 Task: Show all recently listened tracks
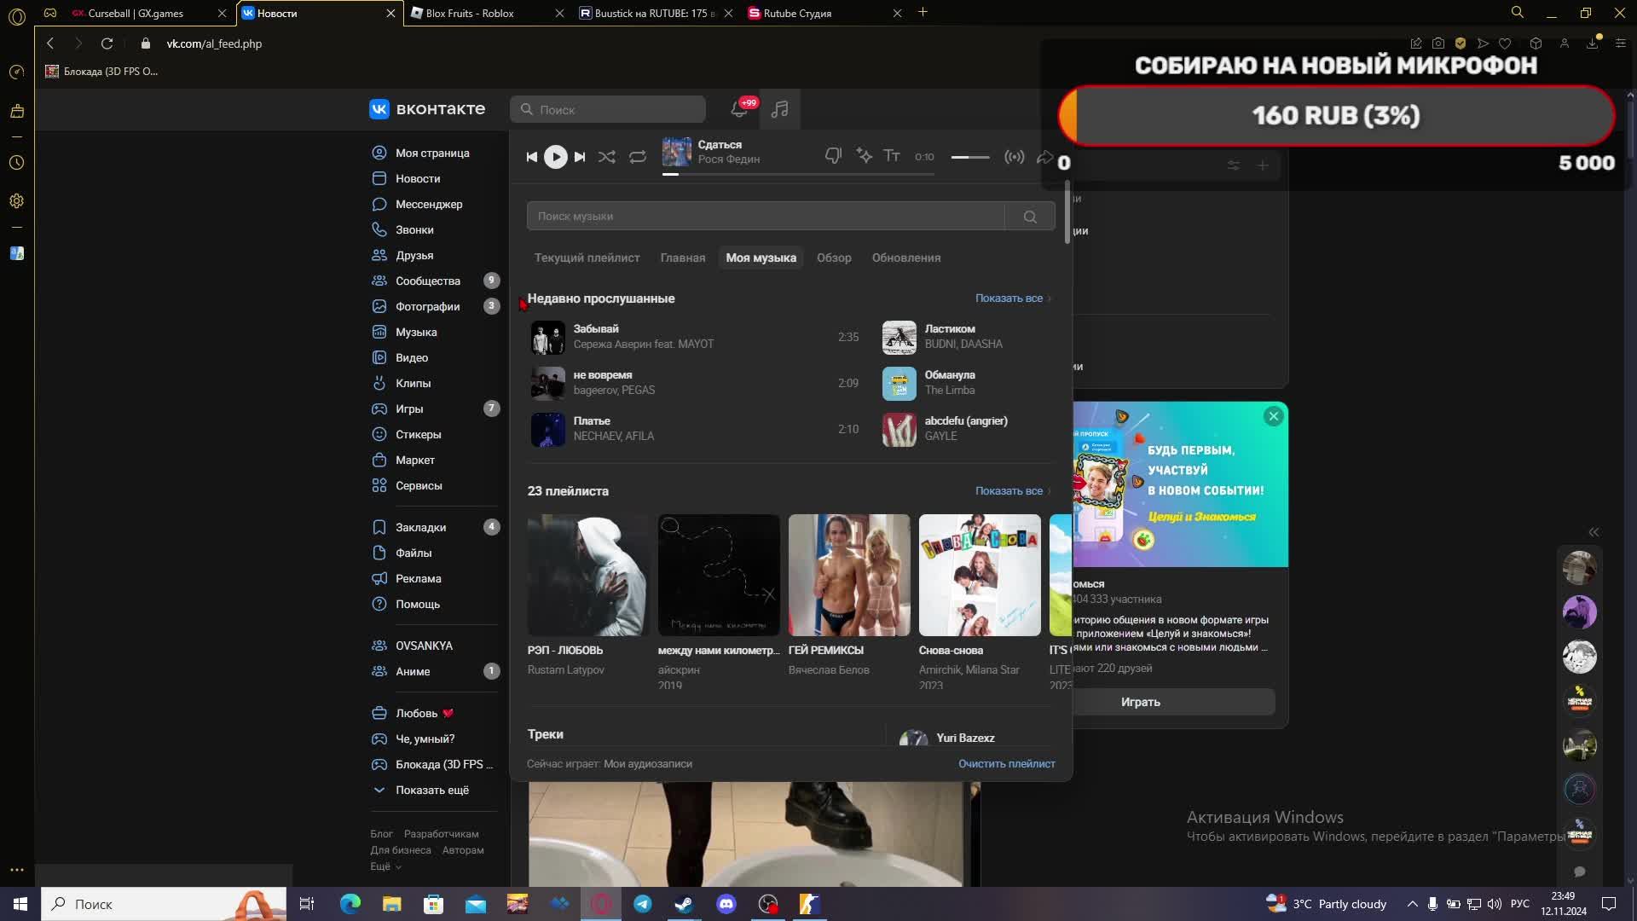pos(1009,298)
